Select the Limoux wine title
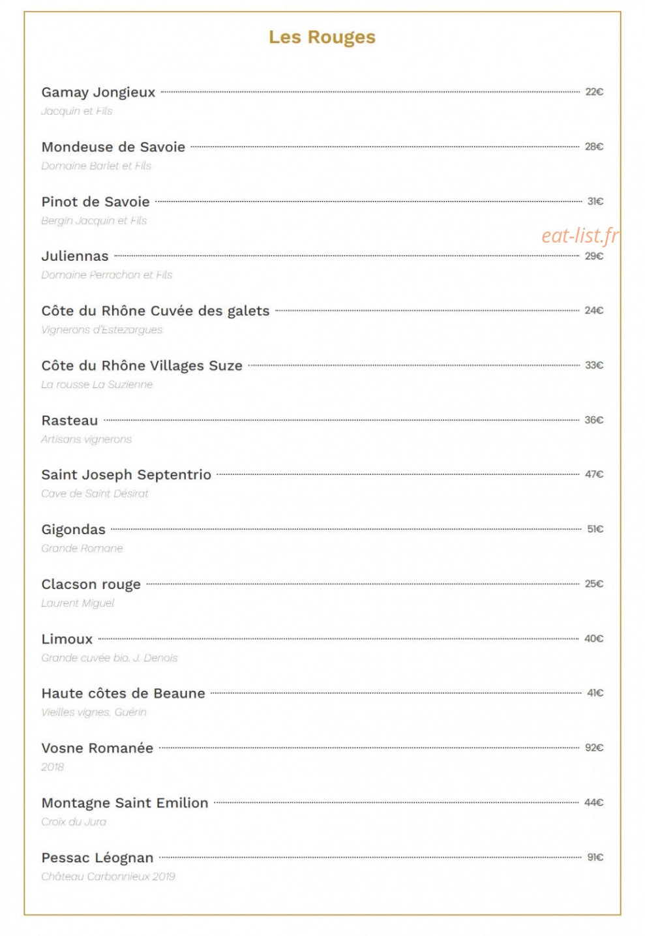 [67, 639]
